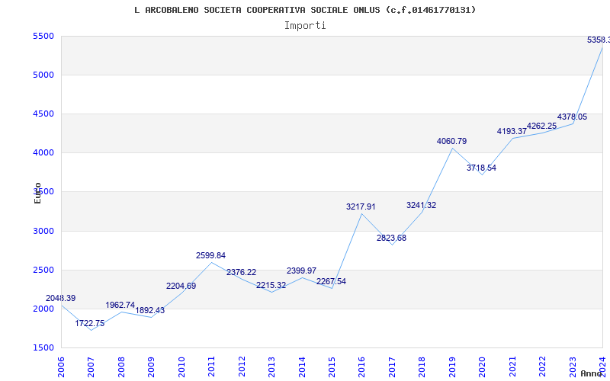Select the 2016 x-axis tick label
Image resolution: width=610 pixels, height=381 pixels.
coord(362,366)
